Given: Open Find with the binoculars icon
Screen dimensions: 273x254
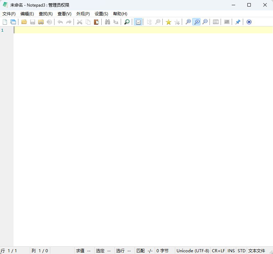Looking at the screenshot, I should tap(108, 22).
